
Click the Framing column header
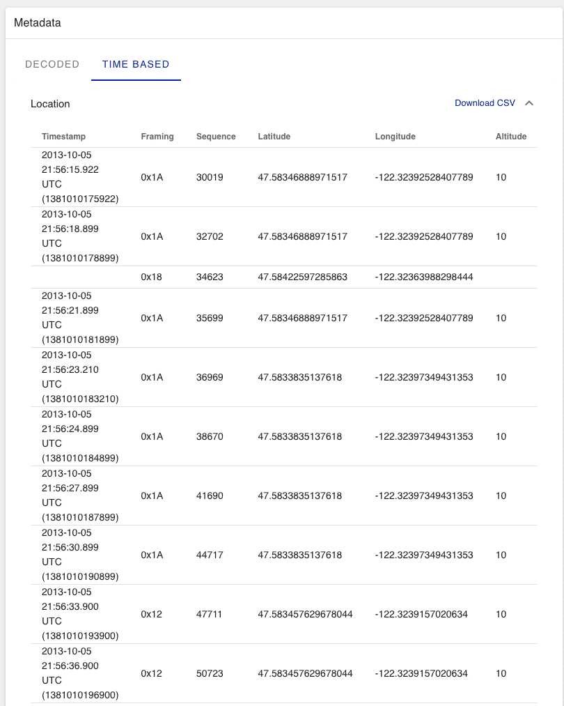coord(157,137)
